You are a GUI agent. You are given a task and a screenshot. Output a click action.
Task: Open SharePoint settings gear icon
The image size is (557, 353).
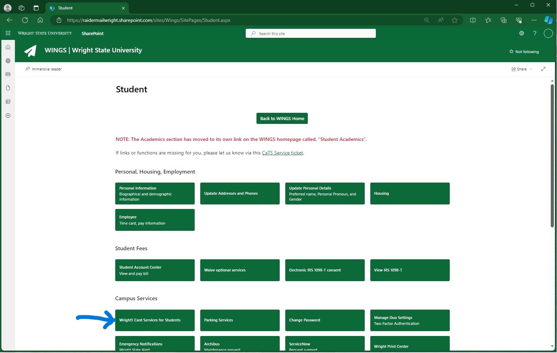point(521,33)
